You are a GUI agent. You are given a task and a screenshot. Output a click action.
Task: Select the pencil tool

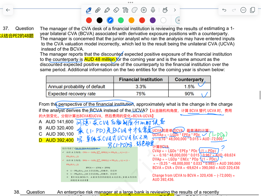[x=98, y=10]
